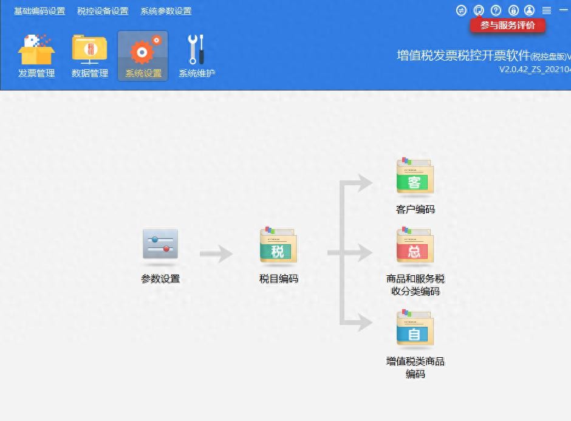Open 参数设置 slider icon in workflow
571x421 pixels.
pyautogui.click(x=160, y=245)
